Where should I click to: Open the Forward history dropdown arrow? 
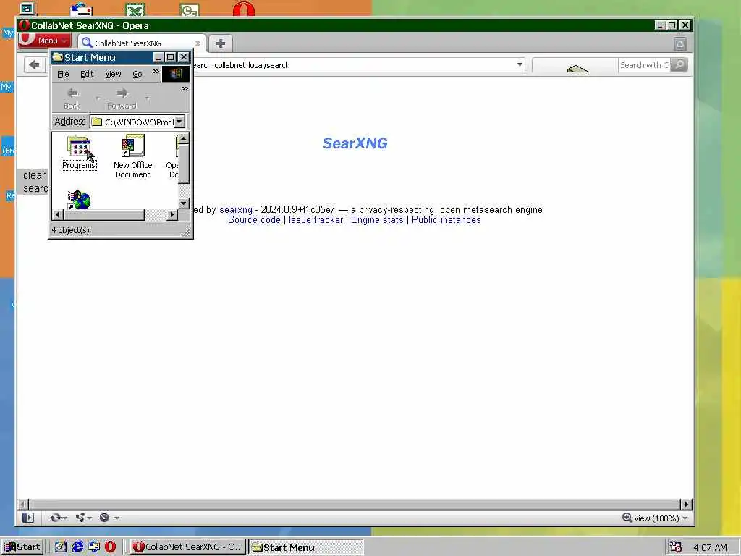point(147,98)
